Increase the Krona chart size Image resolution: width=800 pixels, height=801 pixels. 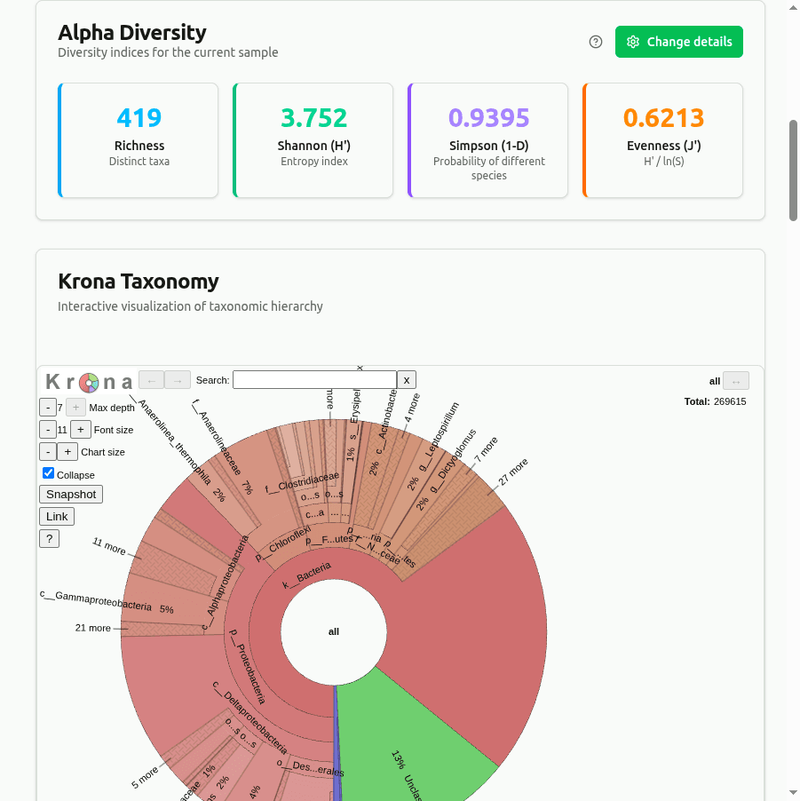coord(67,452)
